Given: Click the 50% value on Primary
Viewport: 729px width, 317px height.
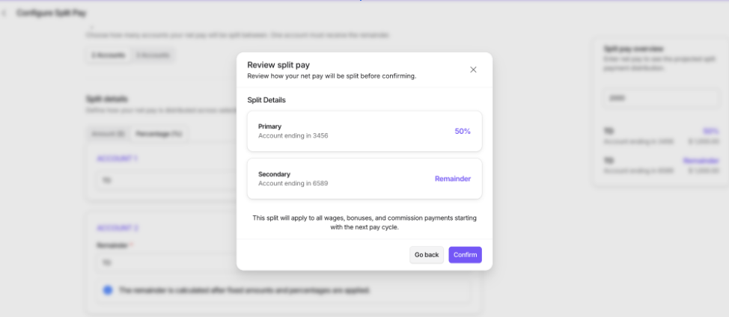Looking at the screenshot, I should pos(463,131).
